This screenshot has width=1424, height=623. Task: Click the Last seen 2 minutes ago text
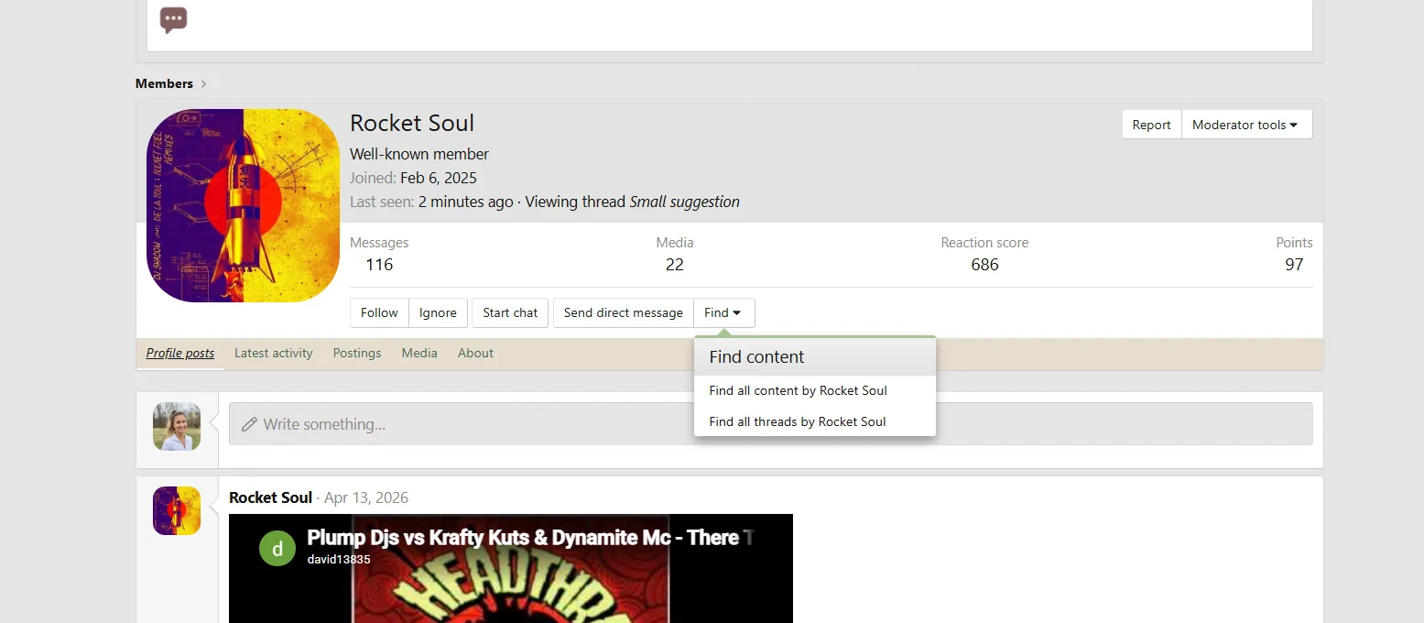pos(431,202)
